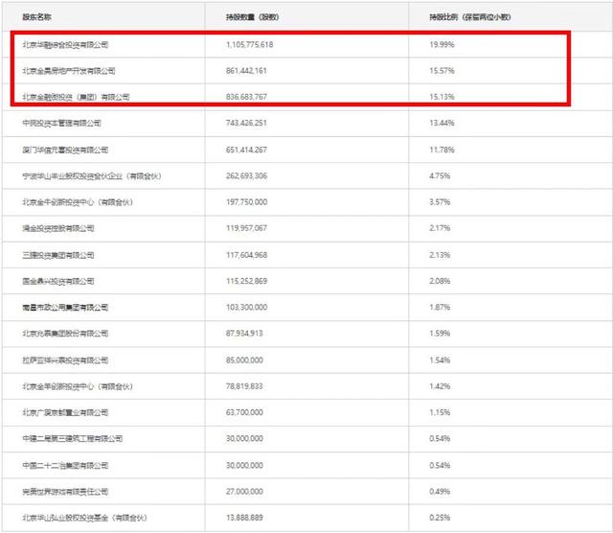Select the share count 1,105,775,618
The image size is (613, 533).
tap(249, 45)
